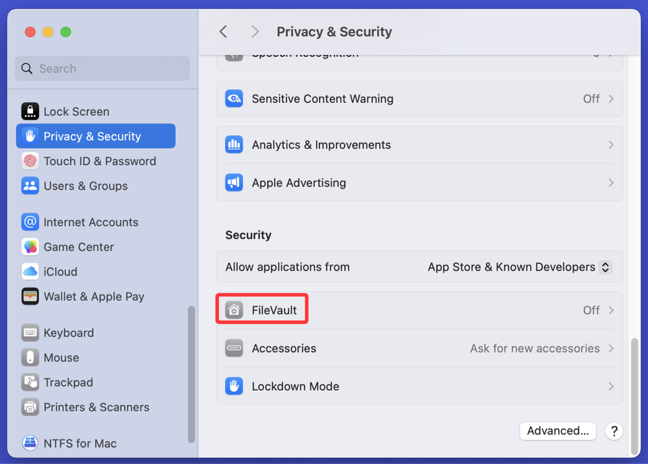The height and width of the screenshot is (464, 648).
Task: Open Touch ID & Password fingerprint icon
Action: 30,161
